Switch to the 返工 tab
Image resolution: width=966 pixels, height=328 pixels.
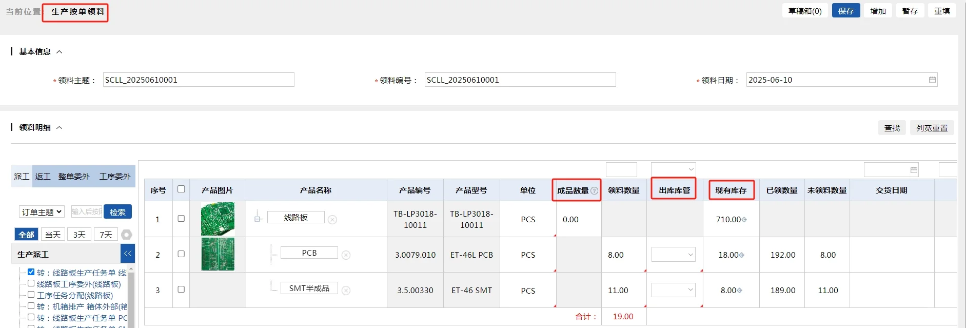(43, 176)
